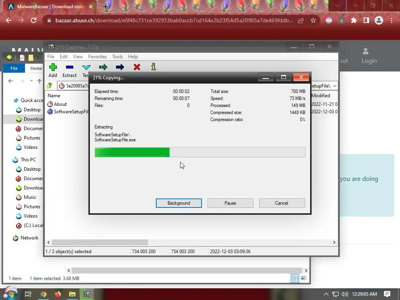400x300 pixels.
Task: Open Task View on taskbar
Action: 28,294
